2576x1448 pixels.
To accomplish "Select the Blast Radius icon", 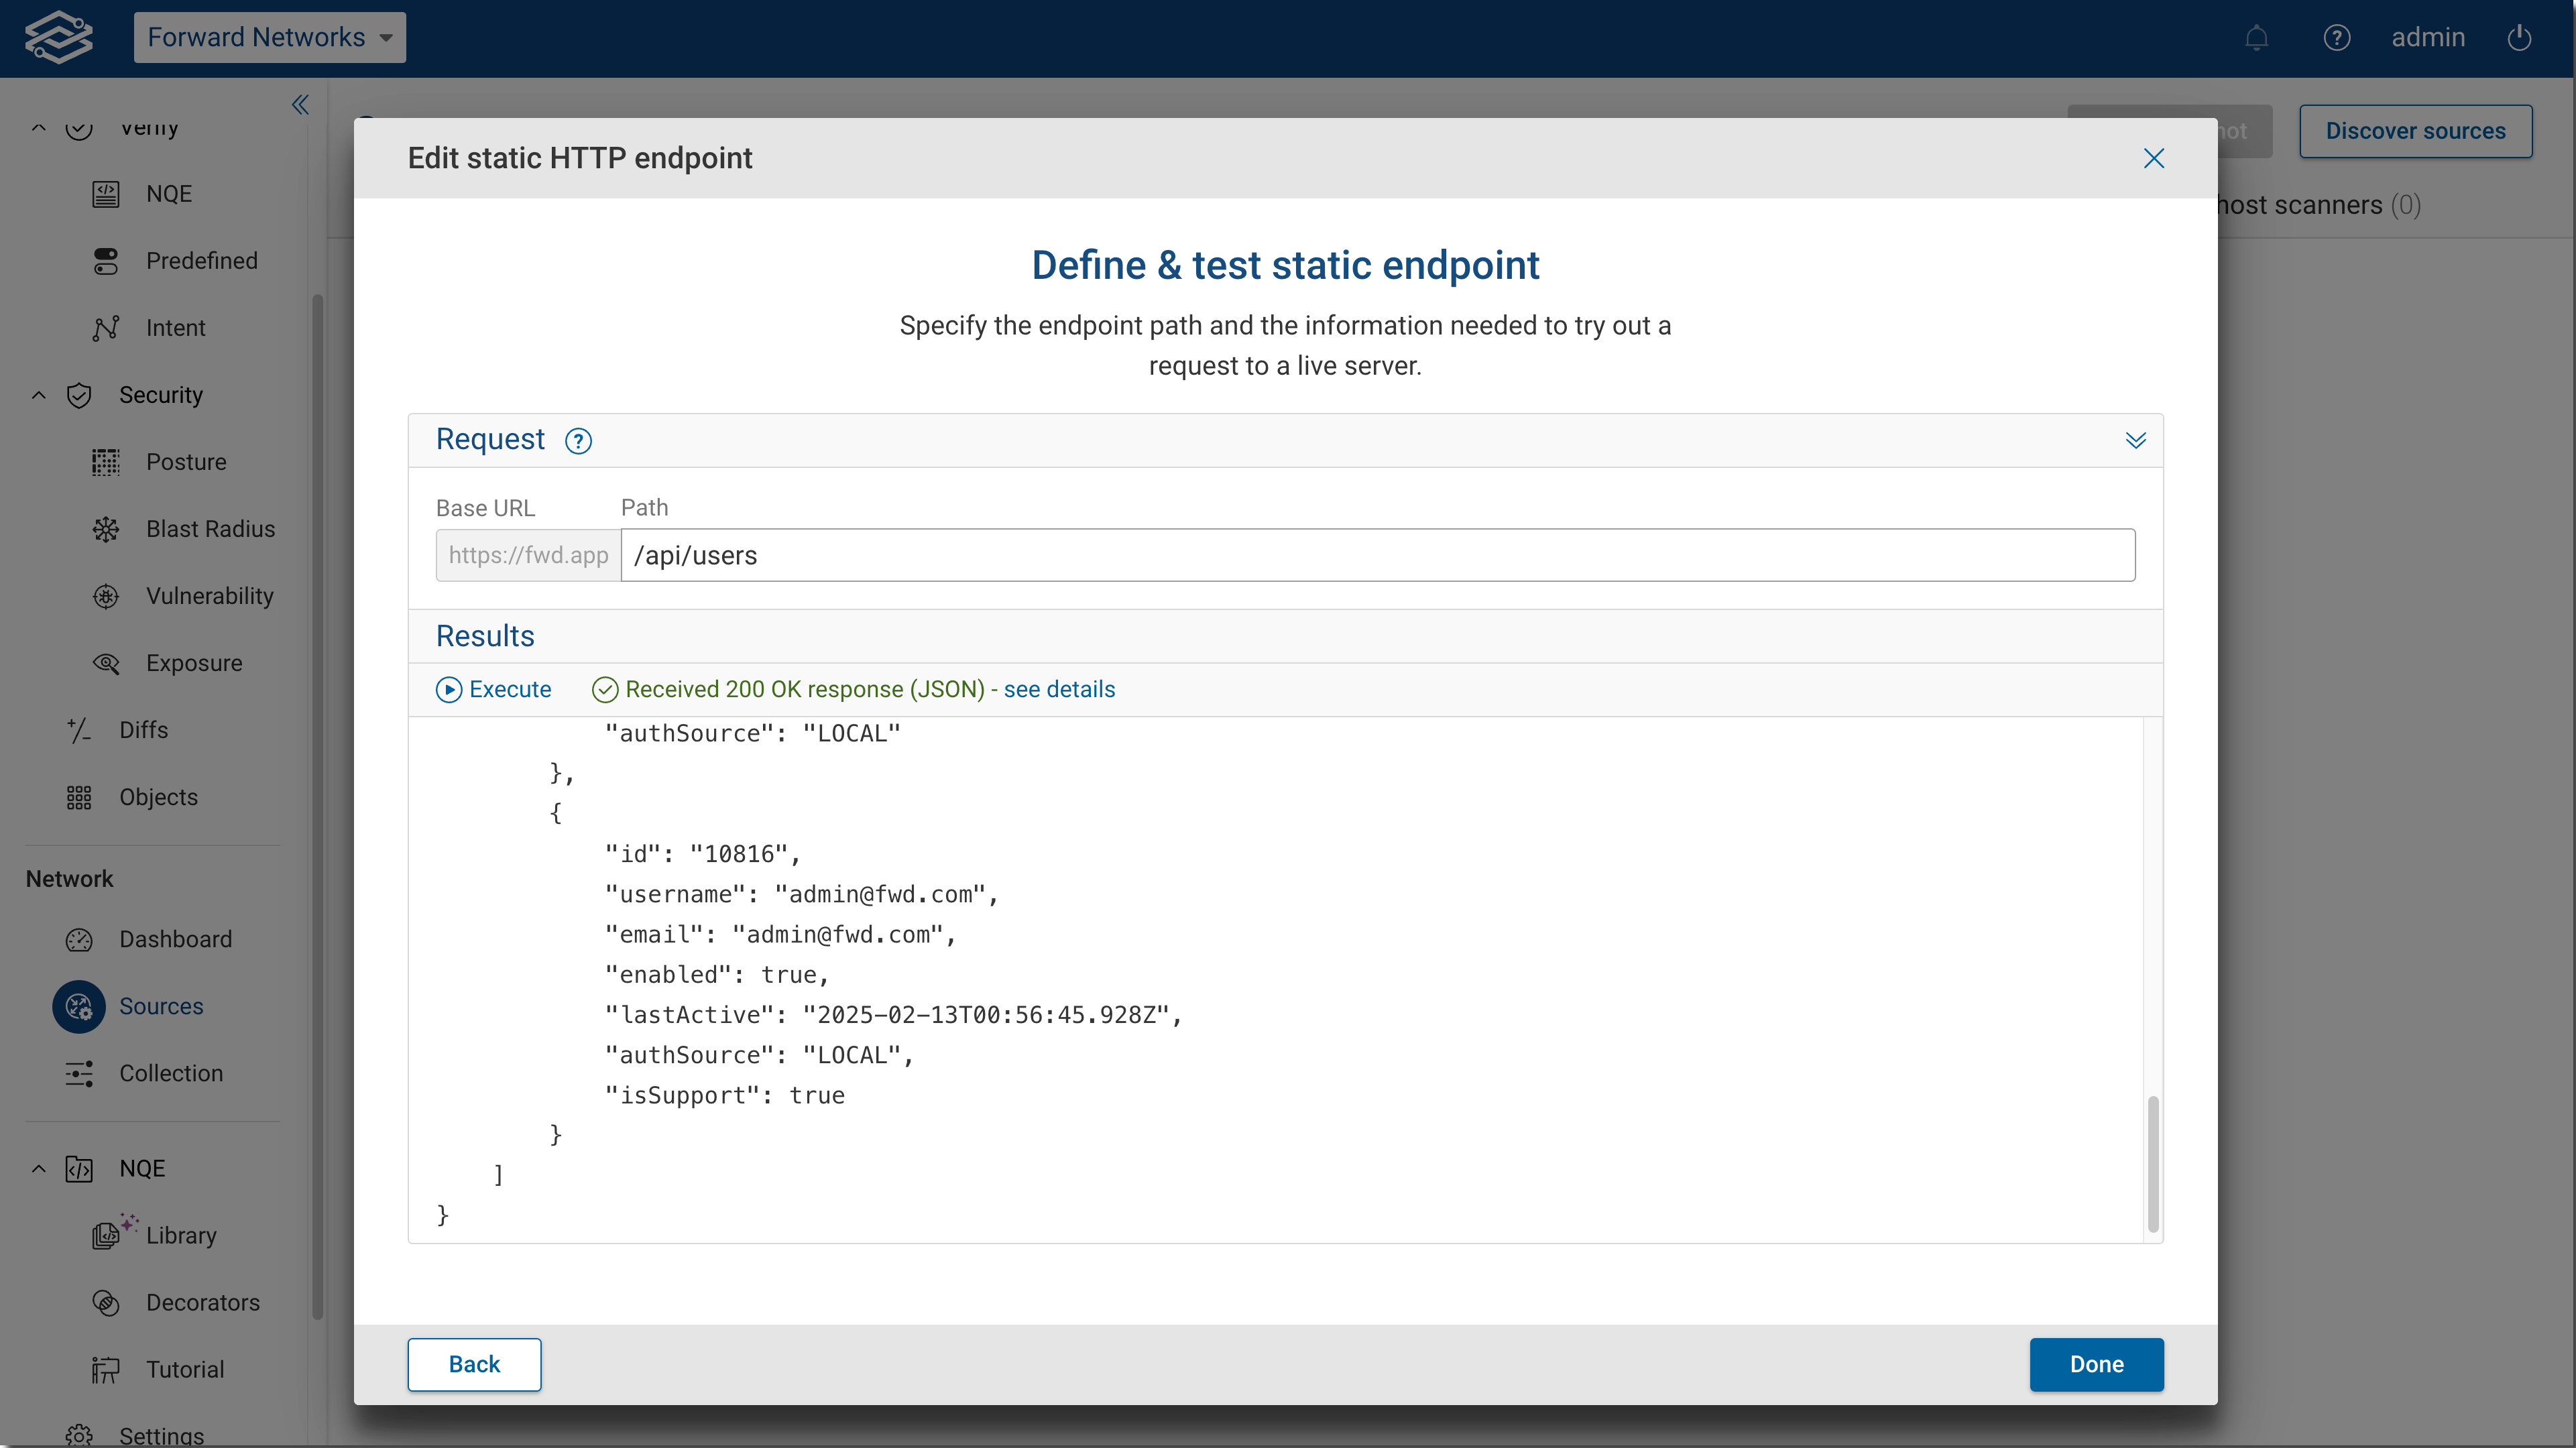I will (x=106, y=528).
